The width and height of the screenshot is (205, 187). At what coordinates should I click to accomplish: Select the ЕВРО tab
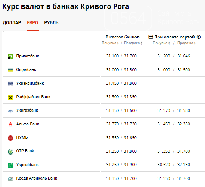click(32, 23)
